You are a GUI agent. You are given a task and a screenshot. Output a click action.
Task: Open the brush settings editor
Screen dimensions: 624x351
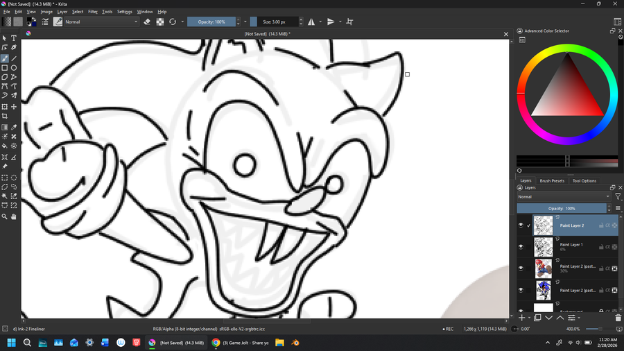pyautogui.click(x=45, y=22)
